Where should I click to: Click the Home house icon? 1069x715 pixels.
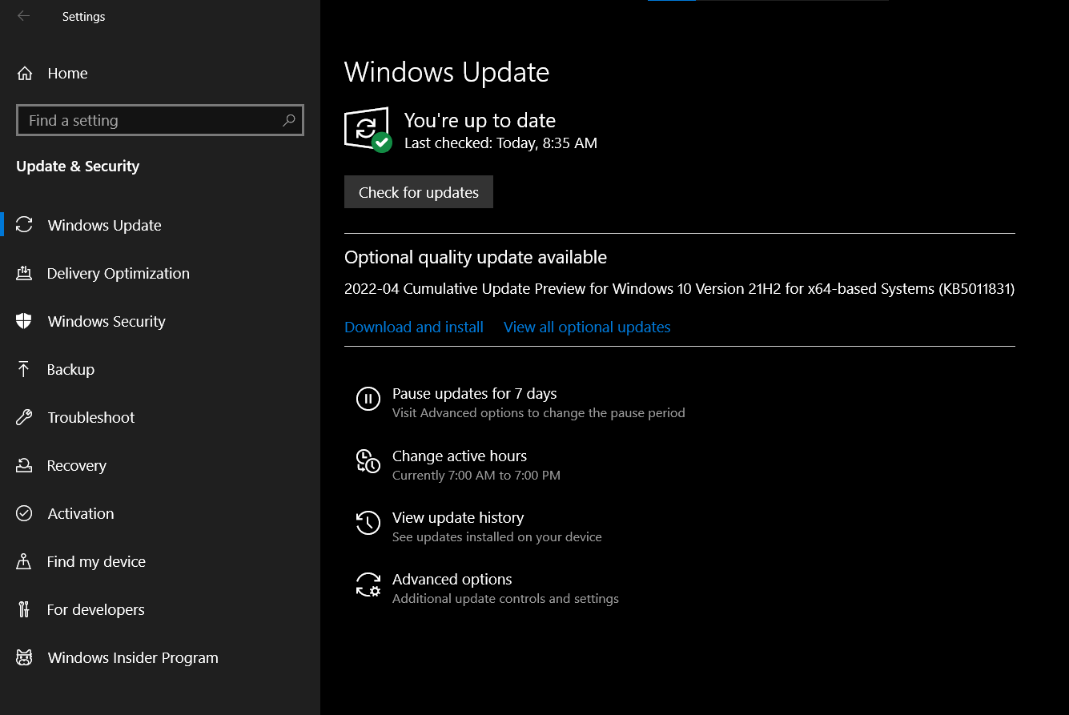(25, 74)
